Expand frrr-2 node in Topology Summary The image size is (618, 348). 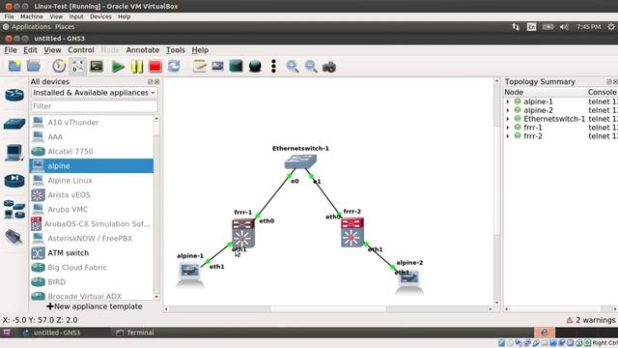[x=508, y=136]
